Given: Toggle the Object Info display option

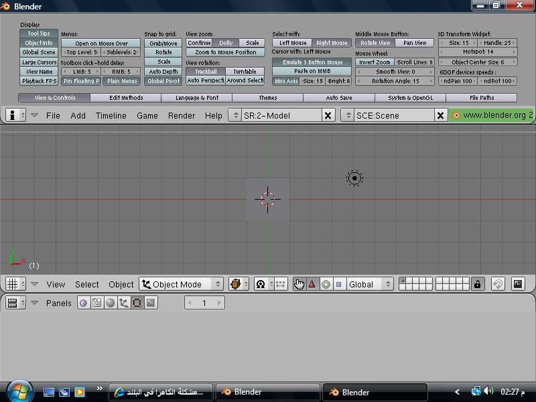Looking at the screenshot, I should coord(39,43).
